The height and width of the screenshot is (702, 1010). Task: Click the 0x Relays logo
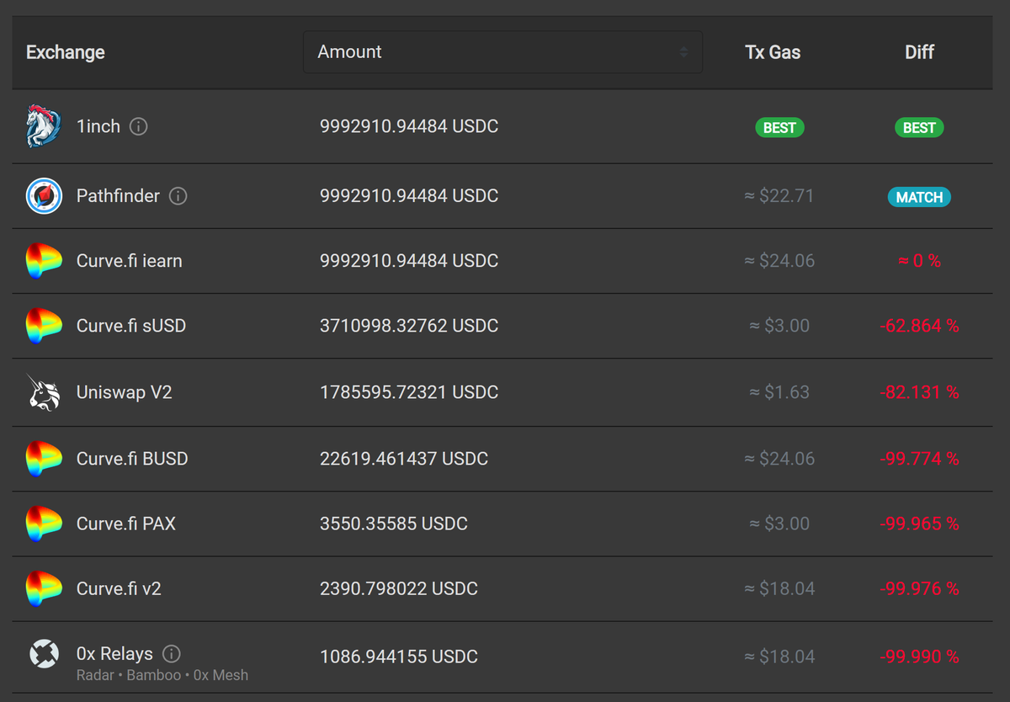(x=44, y=654)
